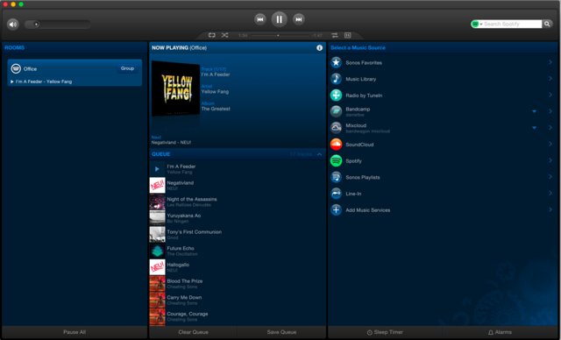
Task: Click the Add Music Services label
Action: pyautogui.click(x=368, y=210)
